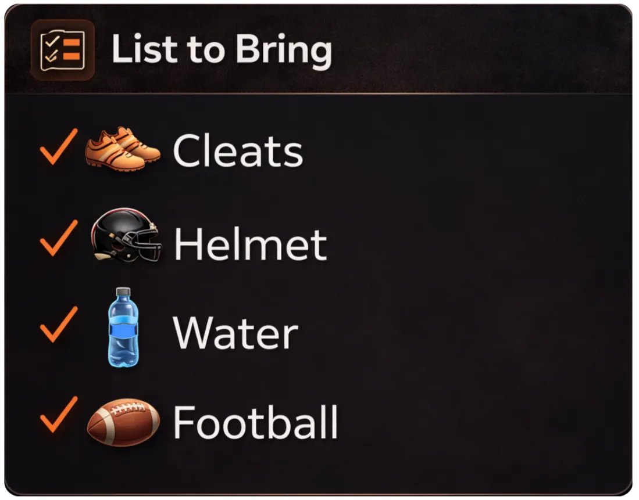
Task: Click the orange cleats shoes icon
Action: pos(123,149)
